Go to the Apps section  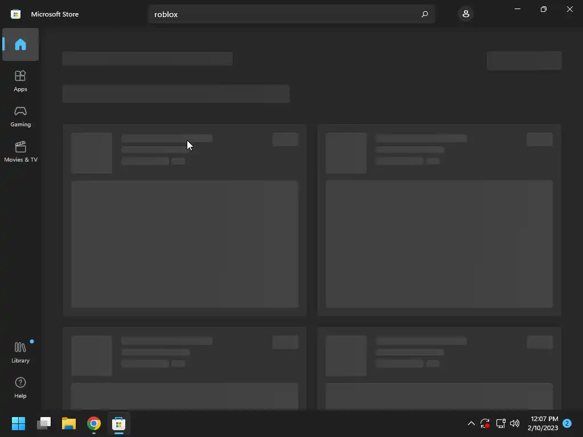20,81
